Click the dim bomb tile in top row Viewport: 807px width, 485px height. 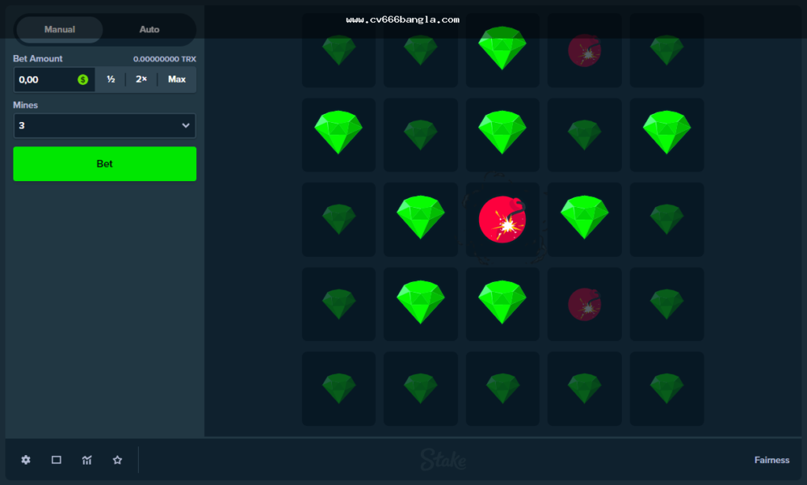(584, 50)
